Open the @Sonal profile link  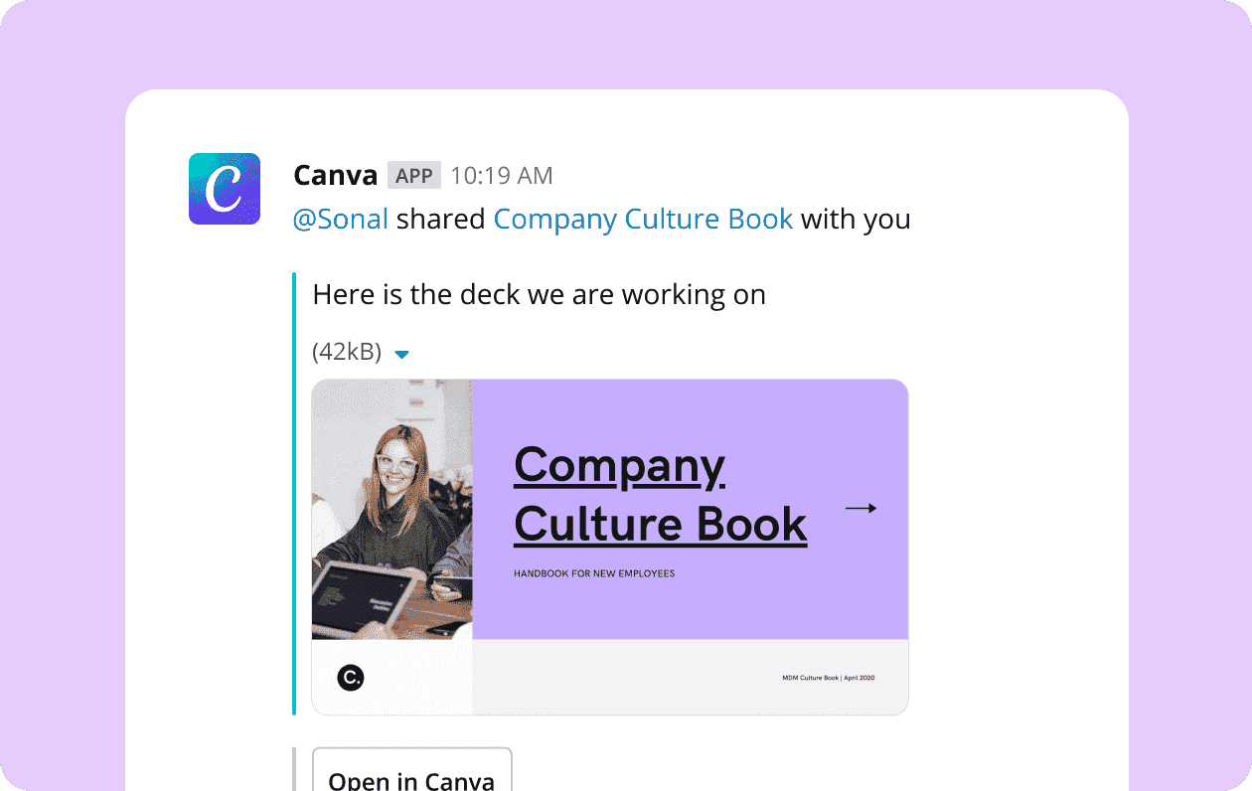(340, 219)
